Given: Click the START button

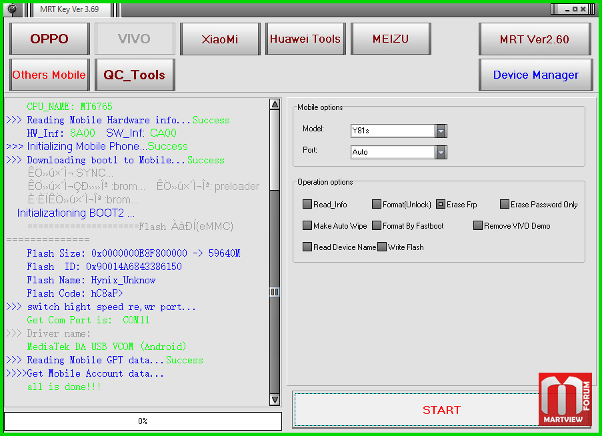Looking at the screenshot, I should click(x=441, y=409).
